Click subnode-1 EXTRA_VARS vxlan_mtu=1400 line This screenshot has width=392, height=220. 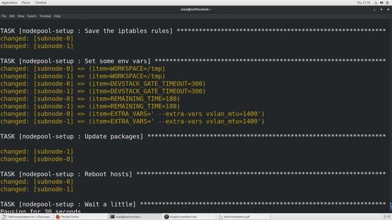point(132,122)
